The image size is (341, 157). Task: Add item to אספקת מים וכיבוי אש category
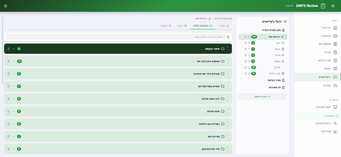[14, 61]
